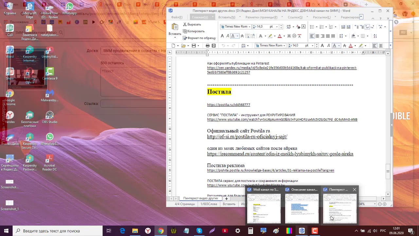Open the ribbon font name dropdown

tap(249, 27)
